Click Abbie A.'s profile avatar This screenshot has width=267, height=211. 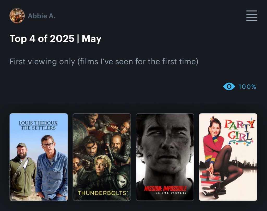pos(17,16)
